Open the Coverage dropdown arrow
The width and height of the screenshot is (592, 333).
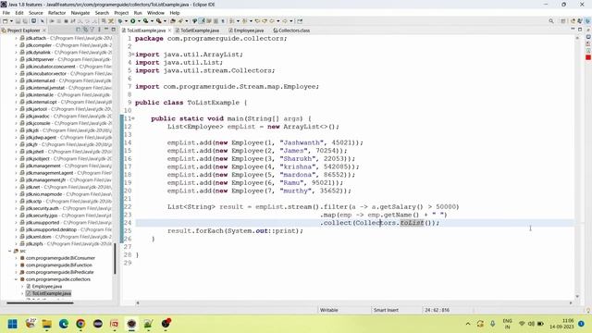click(152, 21)
